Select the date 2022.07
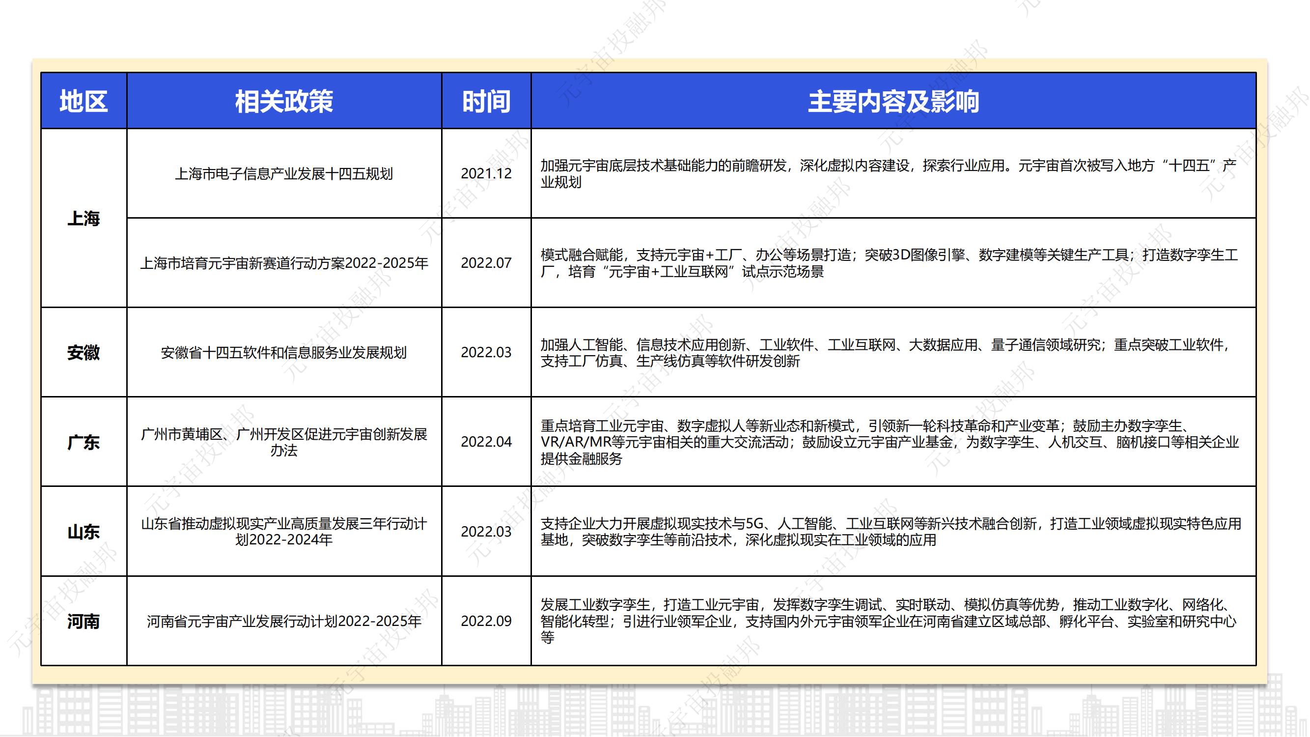1310x737 pixels. click(486, 263)
